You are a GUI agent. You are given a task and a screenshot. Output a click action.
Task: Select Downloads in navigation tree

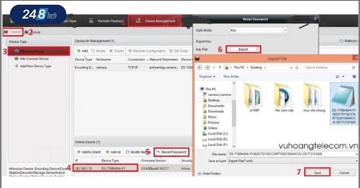point(214,111)
